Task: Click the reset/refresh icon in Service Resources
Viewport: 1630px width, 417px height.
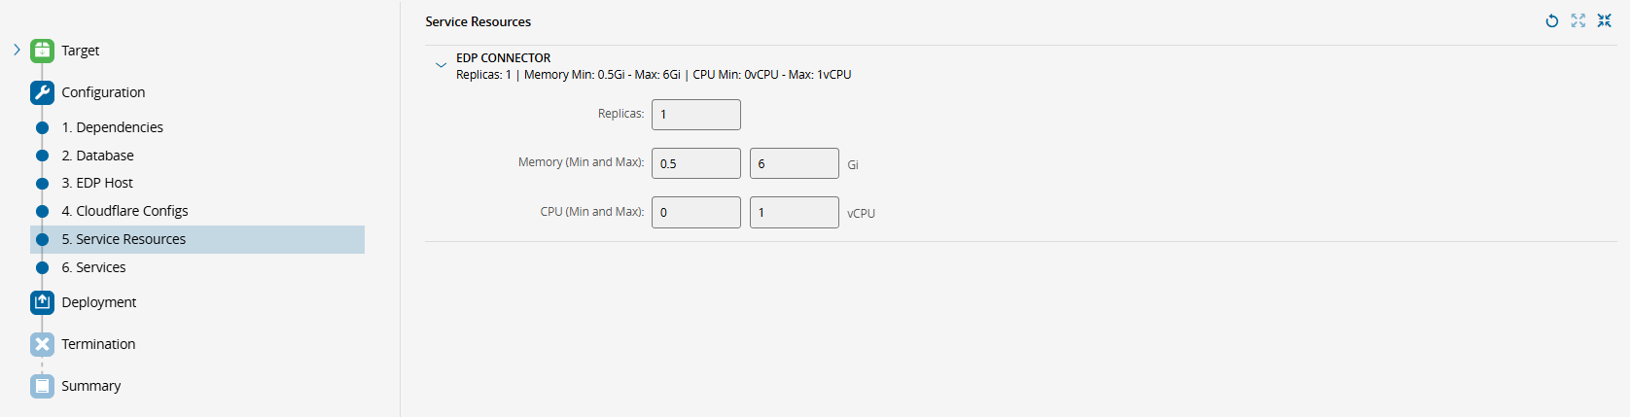Action: (1552, 20)
